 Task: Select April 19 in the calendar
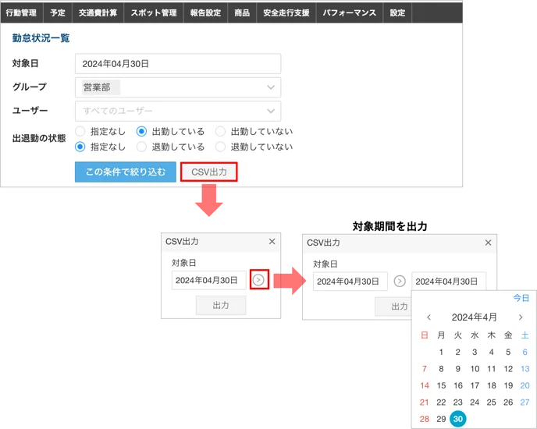(x=508, y=385)
